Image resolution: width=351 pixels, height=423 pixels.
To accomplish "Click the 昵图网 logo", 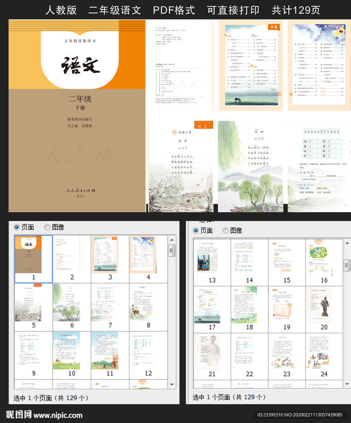I will (19, 415).
